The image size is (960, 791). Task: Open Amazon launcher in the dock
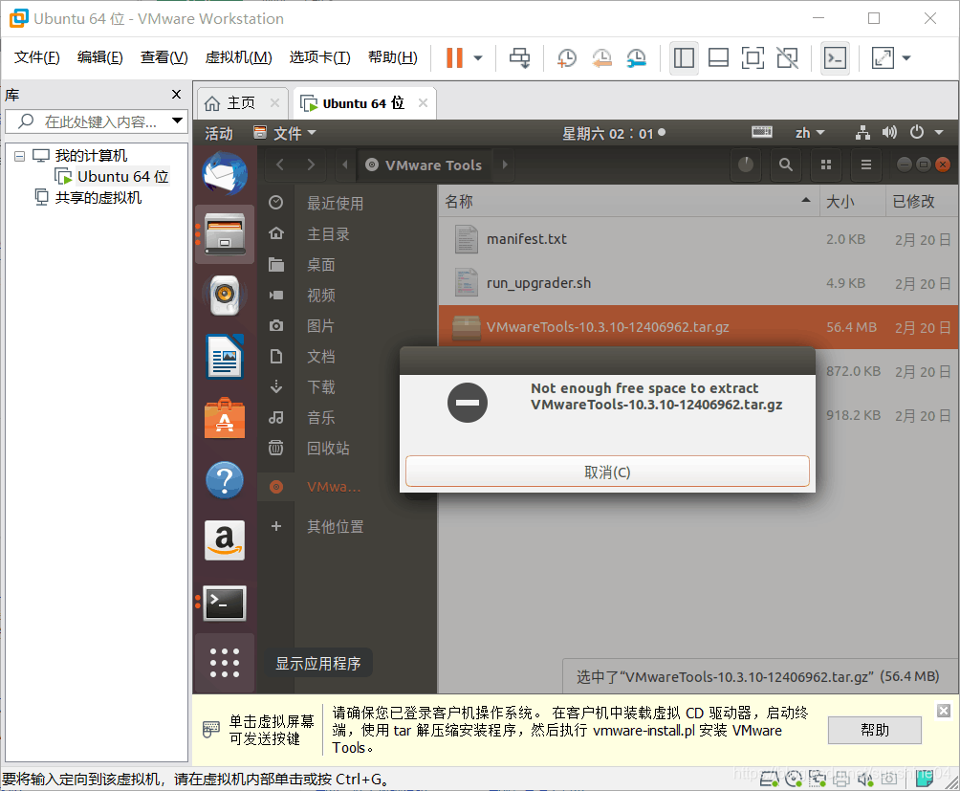pos(225,541)
